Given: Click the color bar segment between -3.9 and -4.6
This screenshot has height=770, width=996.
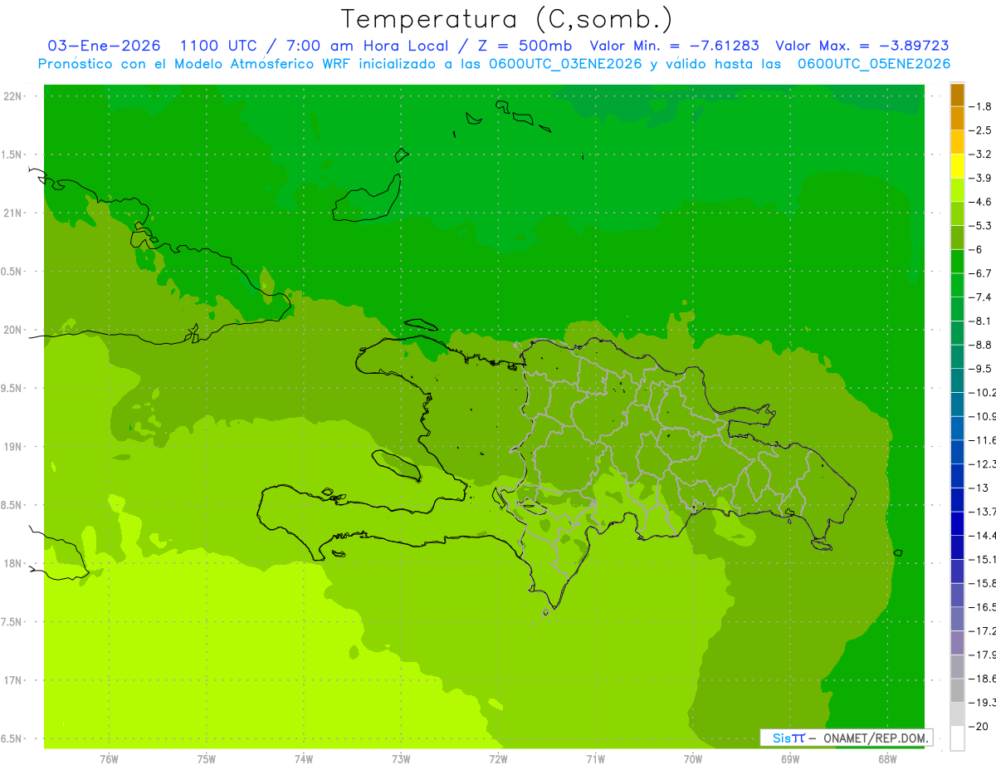Looking at the screenshot, I should 957,189.
